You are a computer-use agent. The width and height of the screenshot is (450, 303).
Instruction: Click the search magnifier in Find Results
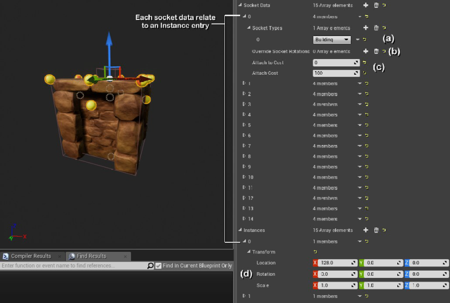tap(150, 266)
